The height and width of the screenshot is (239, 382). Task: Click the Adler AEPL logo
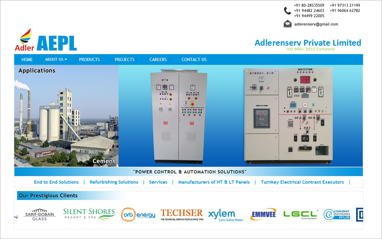(x=46, y=40)
